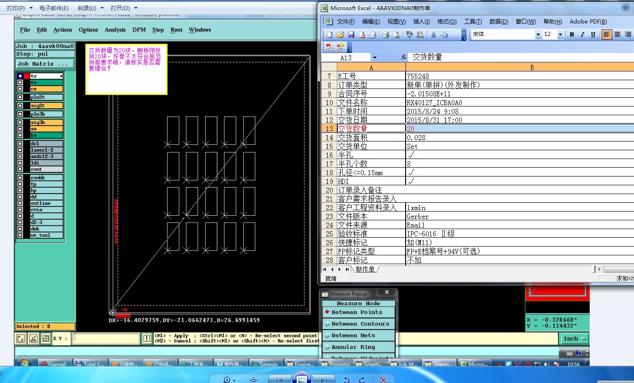The image size is (634, 383).
Task: Open the Name Box dropdown arrow
Action: [375, 58]
